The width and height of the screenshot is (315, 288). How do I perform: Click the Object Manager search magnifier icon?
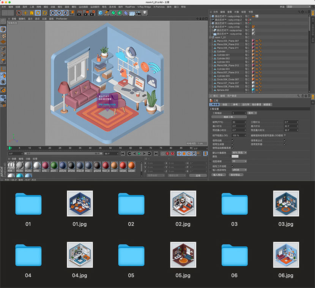[299, 12]
